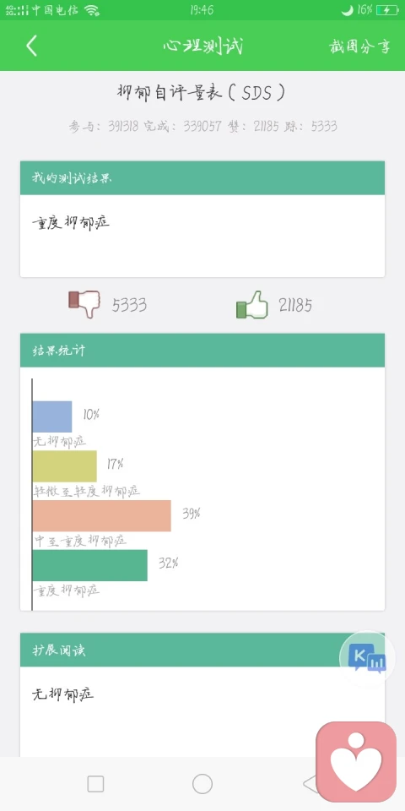405x811 pixels.
Task: Tap the 重度抑郁症 result text
Action: (x=71, y=223)
